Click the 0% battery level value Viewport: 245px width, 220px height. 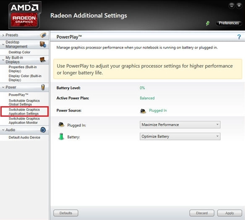142,88
